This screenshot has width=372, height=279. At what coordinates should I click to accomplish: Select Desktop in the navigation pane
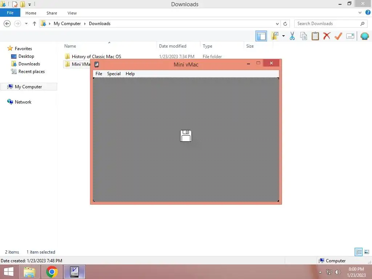coord(26,56)
